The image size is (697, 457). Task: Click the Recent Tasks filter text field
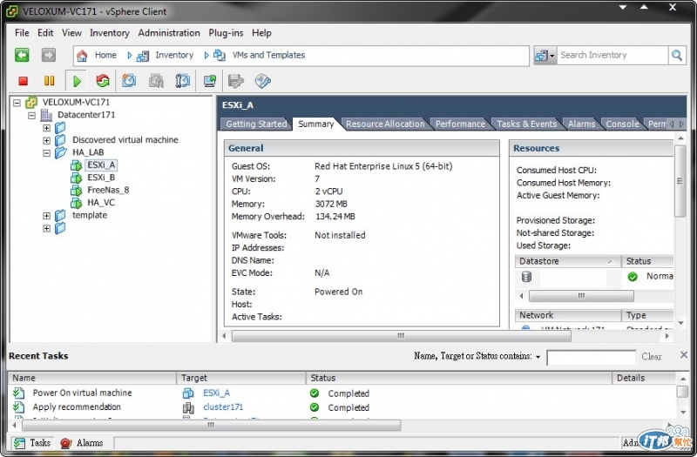[592, 358]
